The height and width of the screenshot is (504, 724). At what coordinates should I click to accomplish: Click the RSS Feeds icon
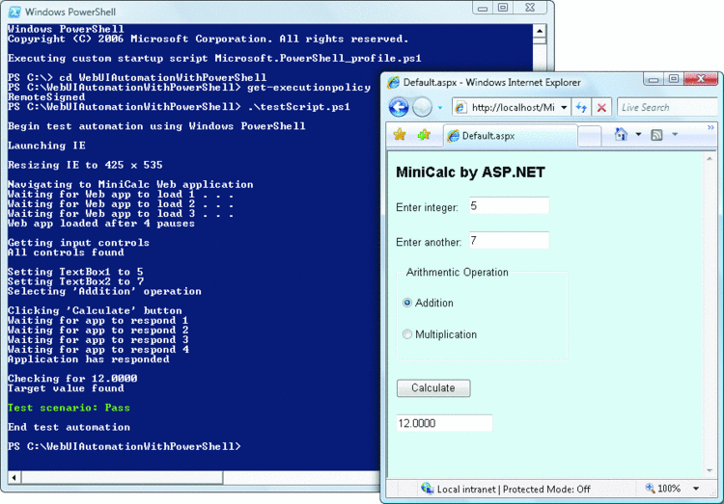pyautogui.click(x=656, y=135)
